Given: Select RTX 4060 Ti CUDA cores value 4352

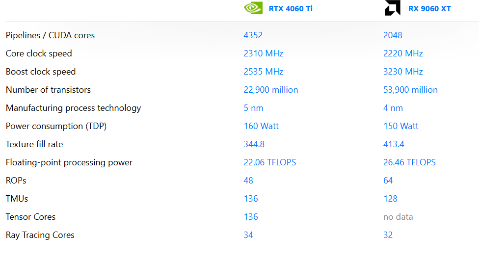Looking at the screenshot, I should [253, 35].
